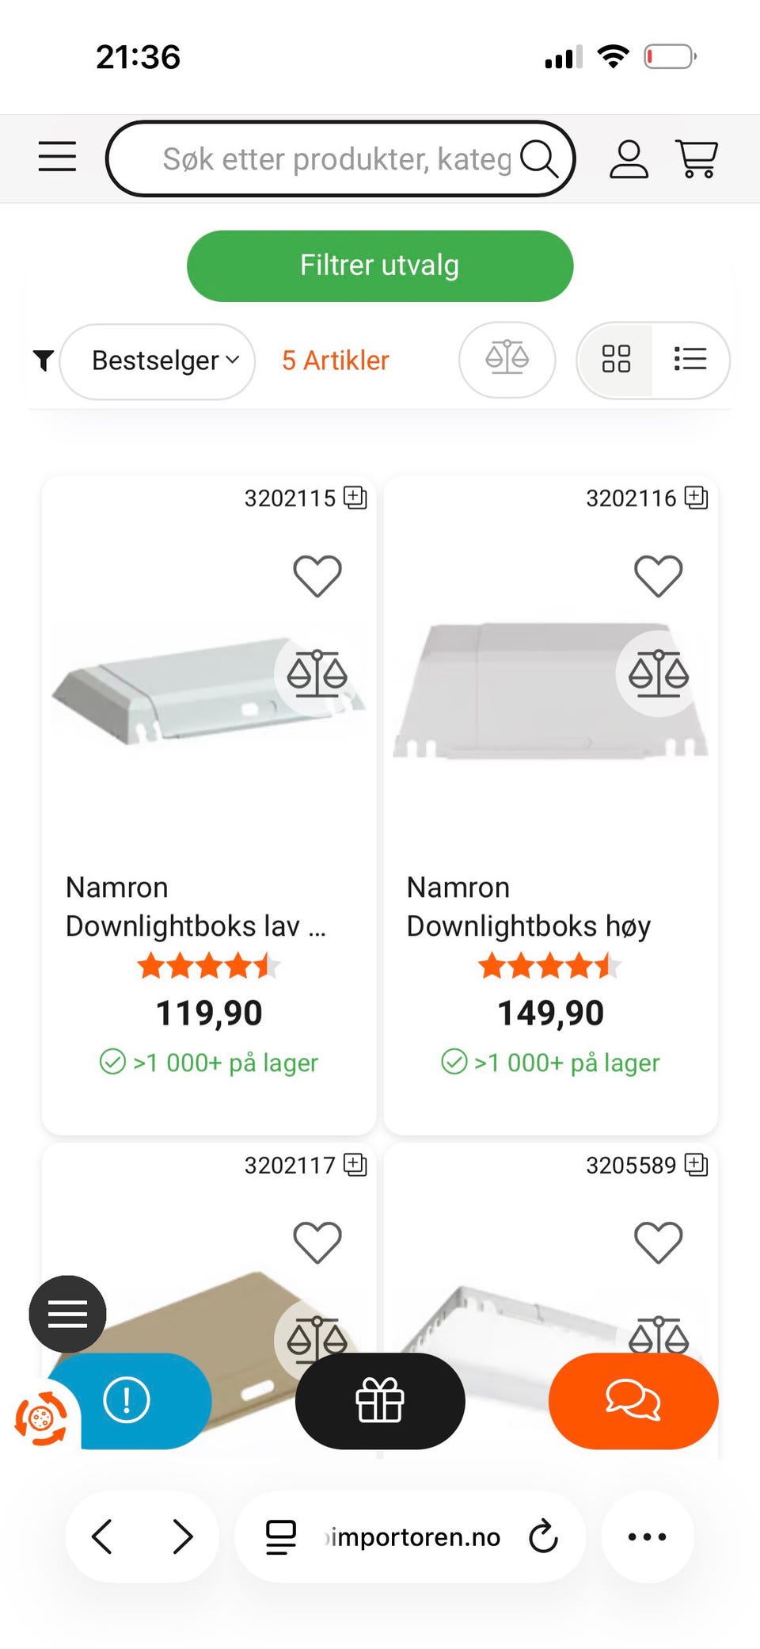Screen dimensions: 760x1649
Task: Open the user account icon
Action: coord(629,158)
